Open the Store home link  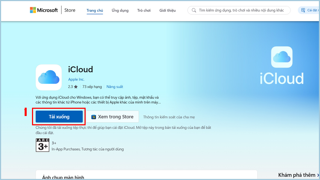pyautogui.click(x=70, y=10)
